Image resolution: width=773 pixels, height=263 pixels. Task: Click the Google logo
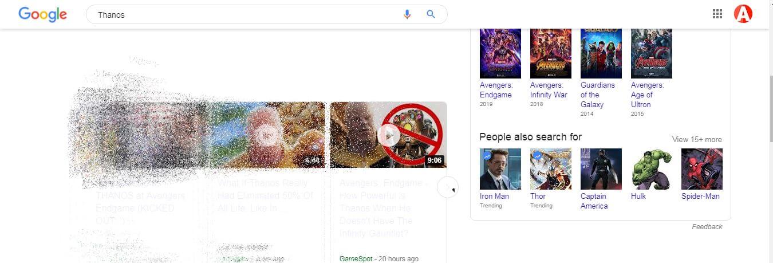pyautogui.click(x=43, y=14)
